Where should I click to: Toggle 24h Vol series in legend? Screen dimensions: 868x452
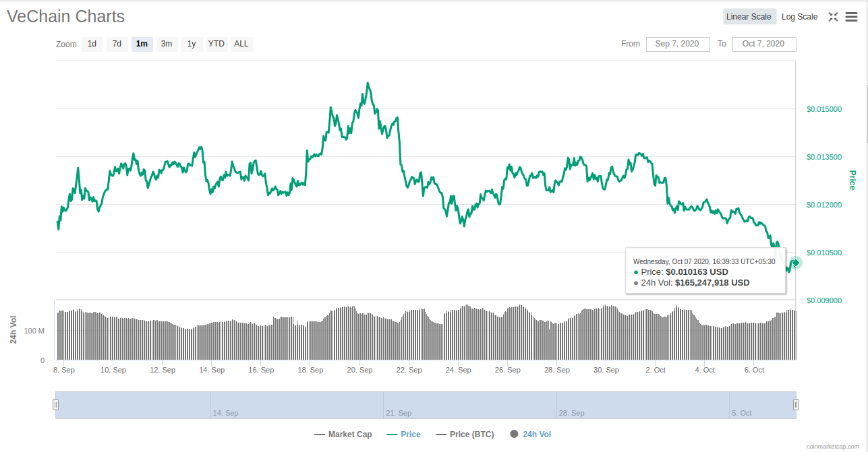(530, 434)
